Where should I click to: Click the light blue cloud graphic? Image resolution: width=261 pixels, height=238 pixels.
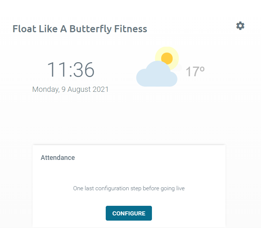coord(157,74)
